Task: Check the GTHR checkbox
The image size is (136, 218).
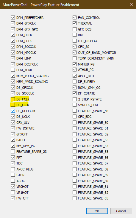Action: point(13,175)
